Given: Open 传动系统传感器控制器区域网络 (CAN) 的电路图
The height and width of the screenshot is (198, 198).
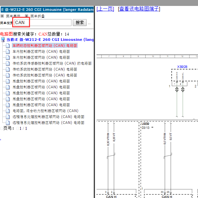Looking at the screenshot, I should click(52, 63).
